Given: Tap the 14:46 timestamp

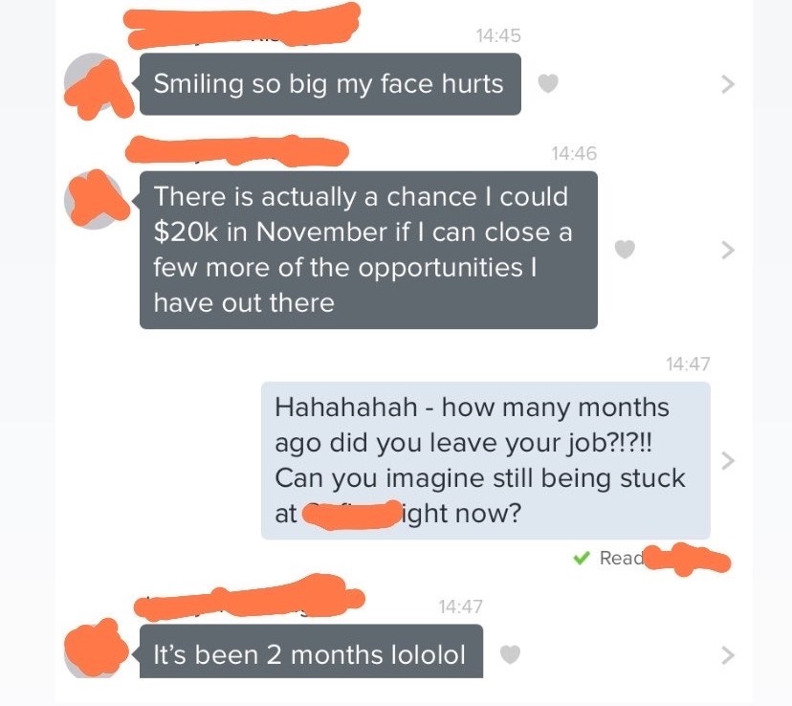Looking at the screenshot, I should click(x=574, y=153).
